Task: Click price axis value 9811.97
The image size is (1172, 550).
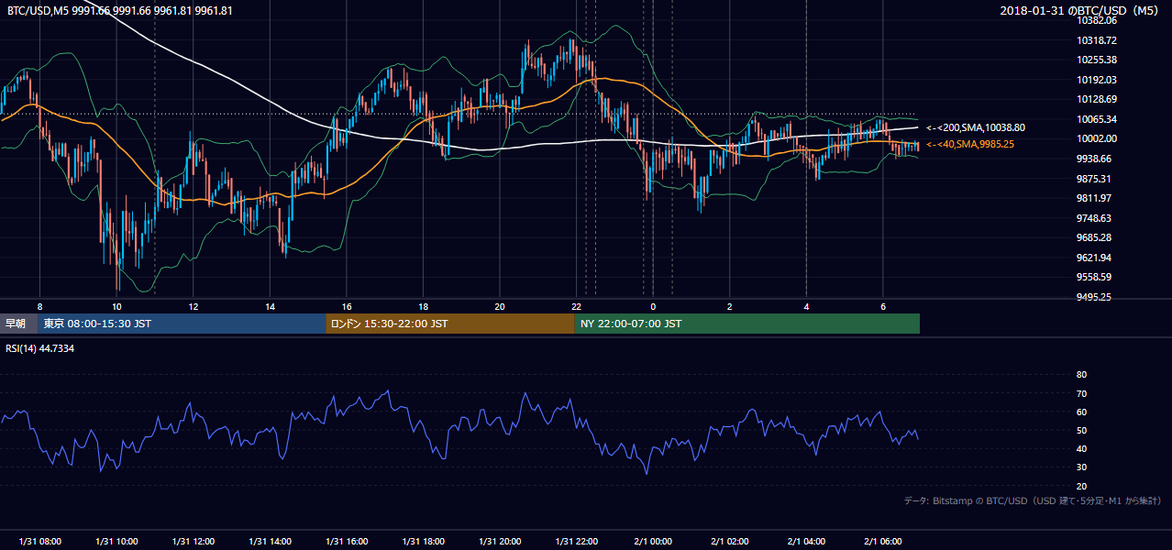Action: [x=1094, y=198]
